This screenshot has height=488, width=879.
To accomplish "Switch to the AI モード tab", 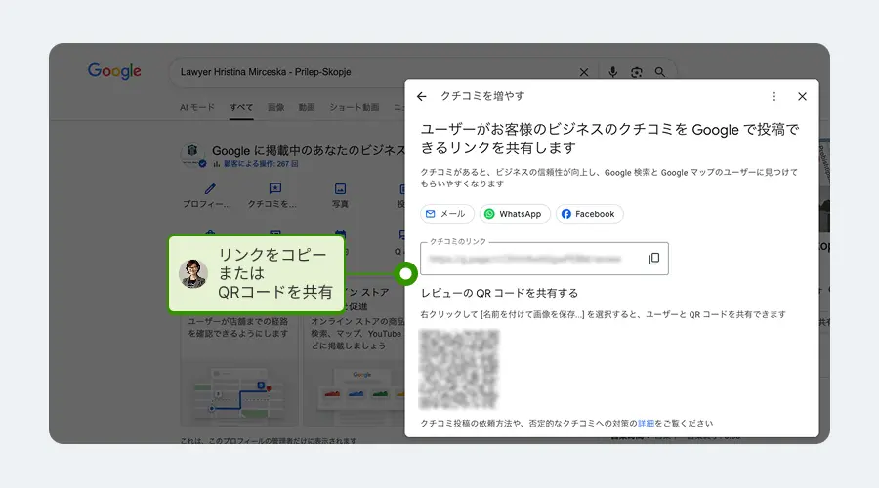I will point(197,107).
